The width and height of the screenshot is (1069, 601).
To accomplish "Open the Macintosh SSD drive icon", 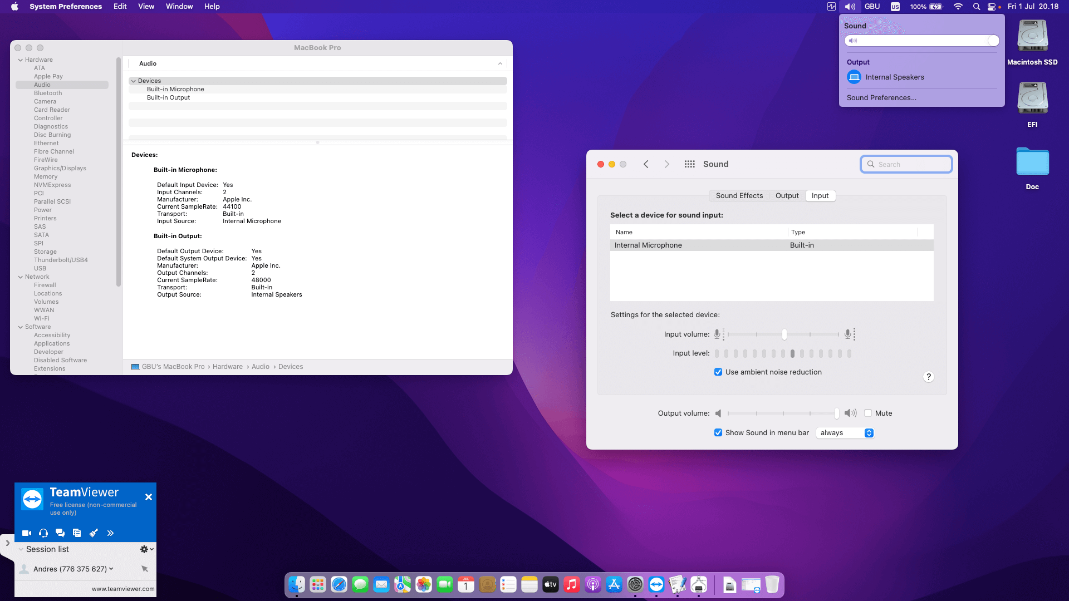I will point(1032,36).
